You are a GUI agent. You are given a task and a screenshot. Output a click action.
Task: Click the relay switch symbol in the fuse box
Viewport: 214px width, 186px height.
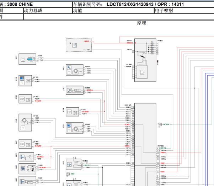[142, 56]
